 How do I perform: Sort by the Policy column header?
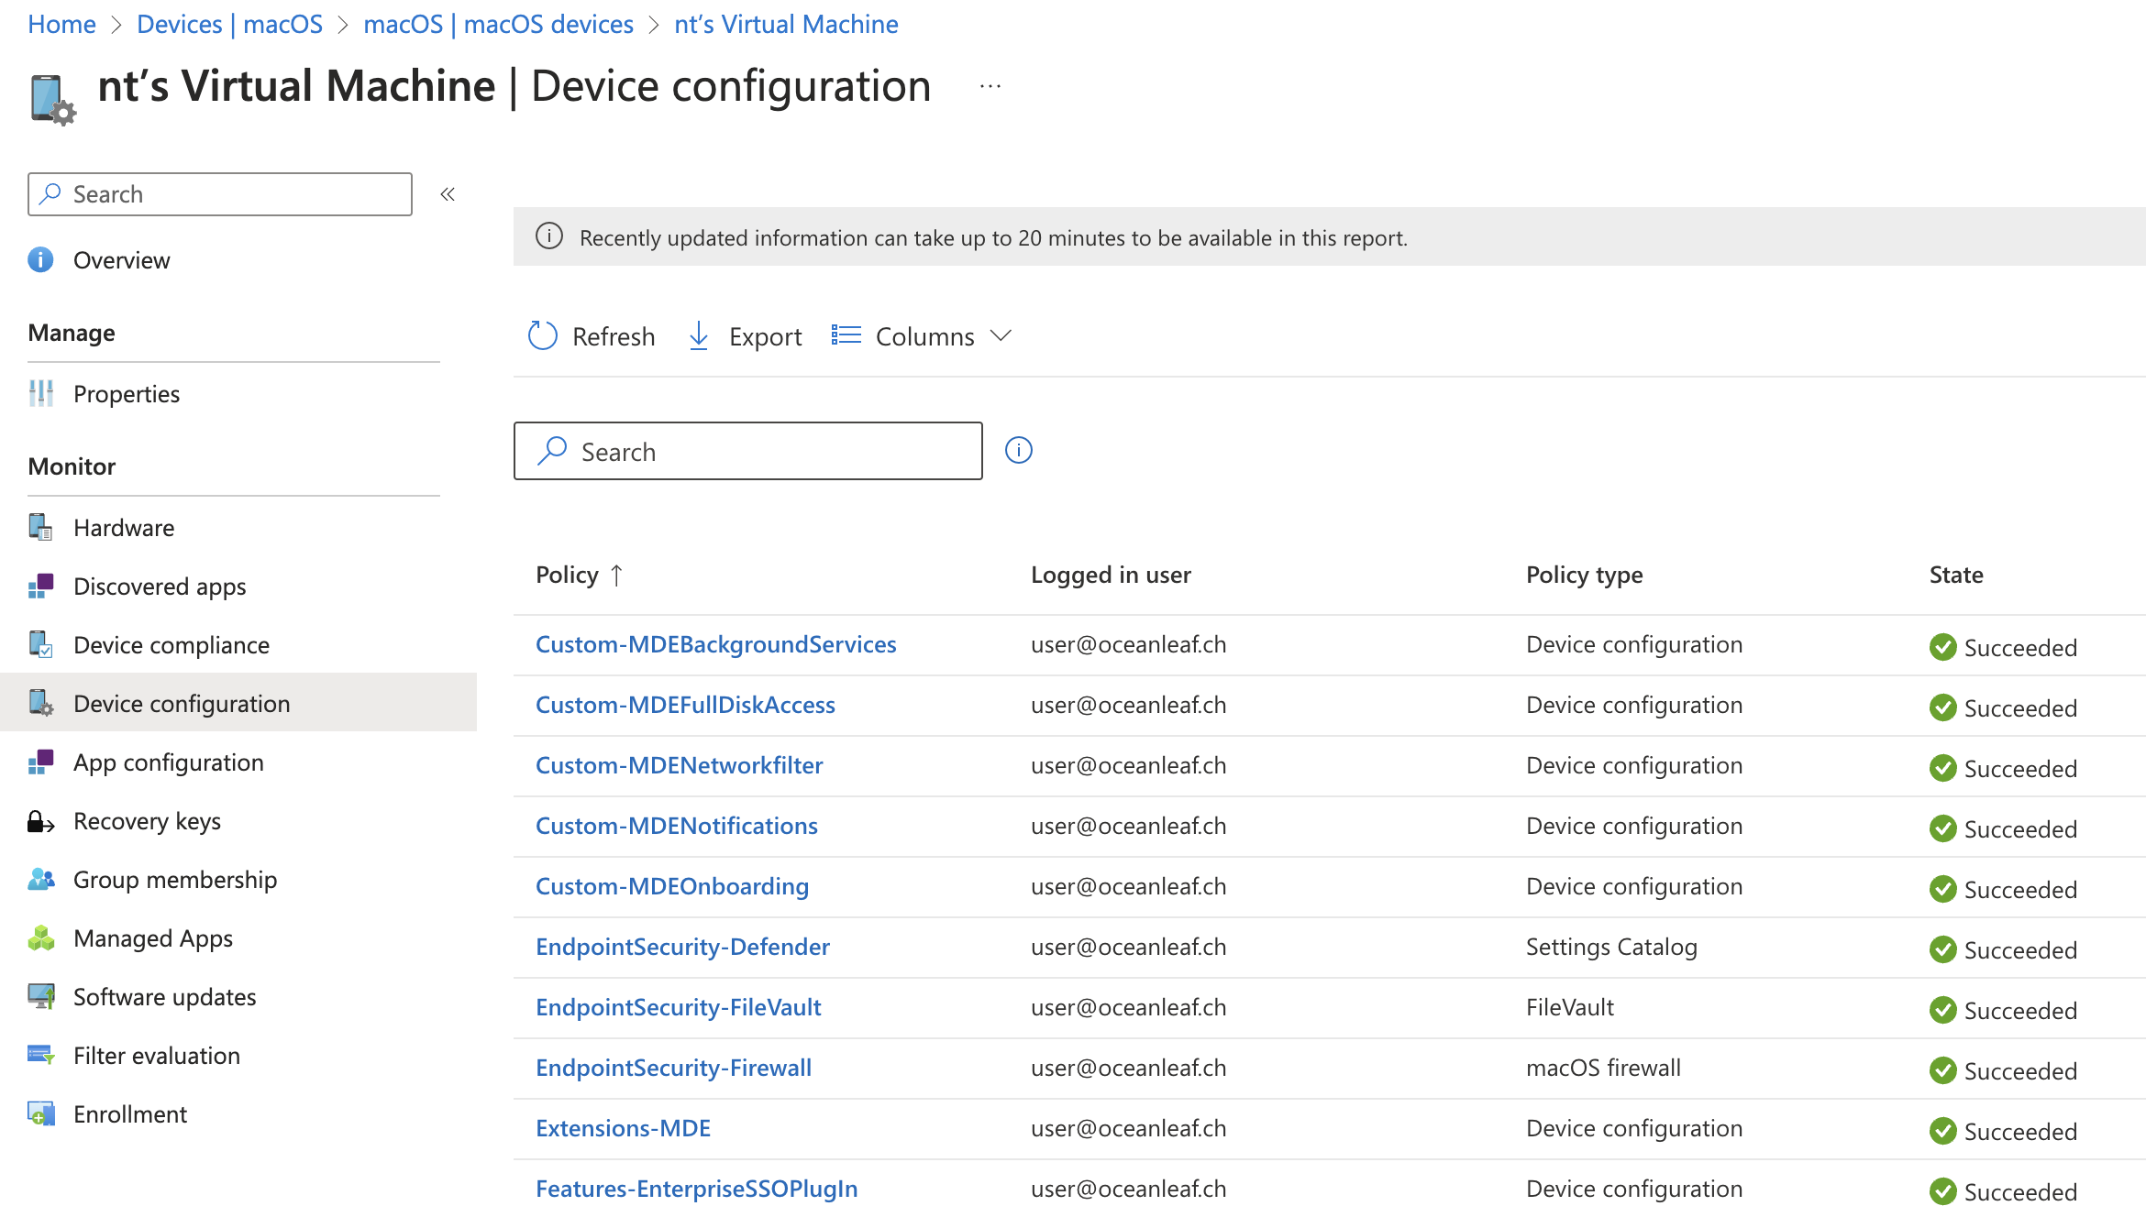tap(567, 575)
